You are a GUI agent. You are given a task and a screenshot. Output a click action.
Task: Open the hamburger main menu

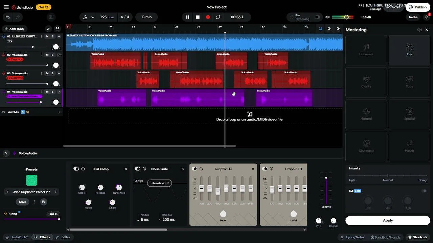coord(6,7)
